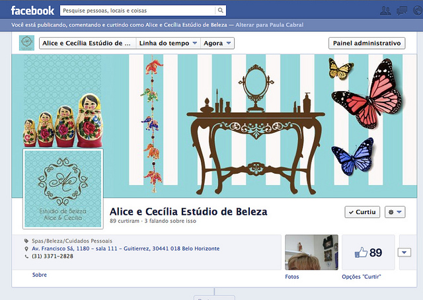Open Painel administrativo
This screenshot has height=300, width=423.
366,43
